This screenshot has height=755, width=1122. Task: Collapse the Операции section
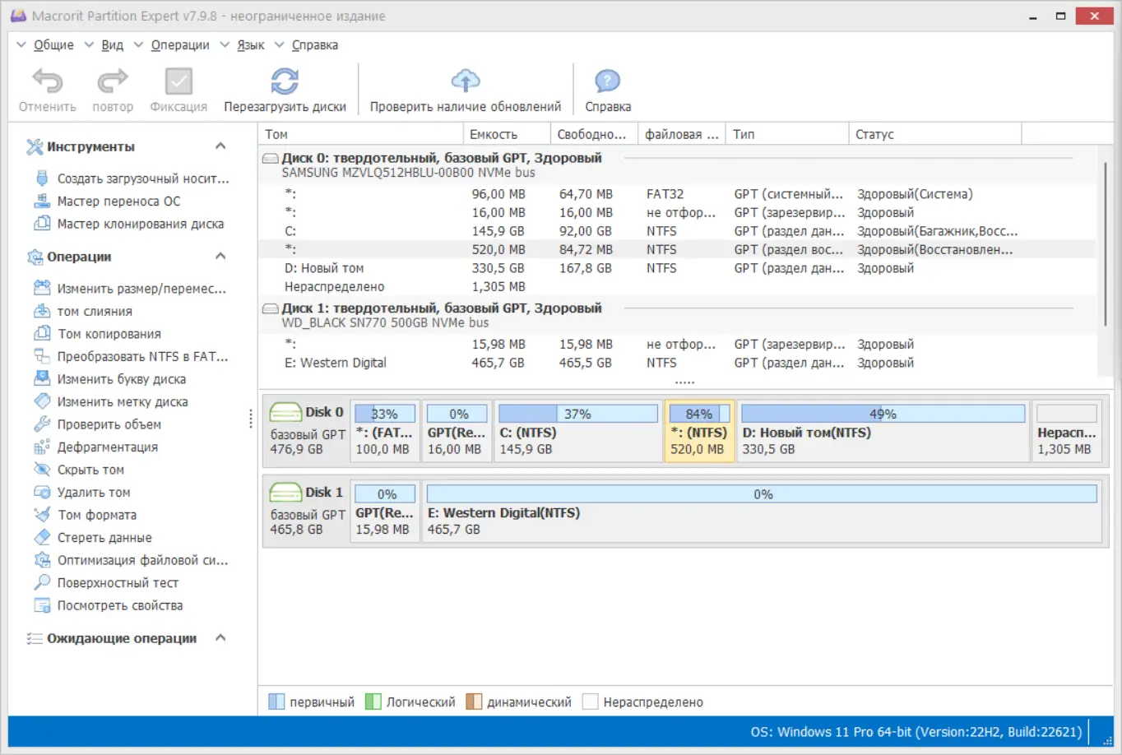click(220, 256)
